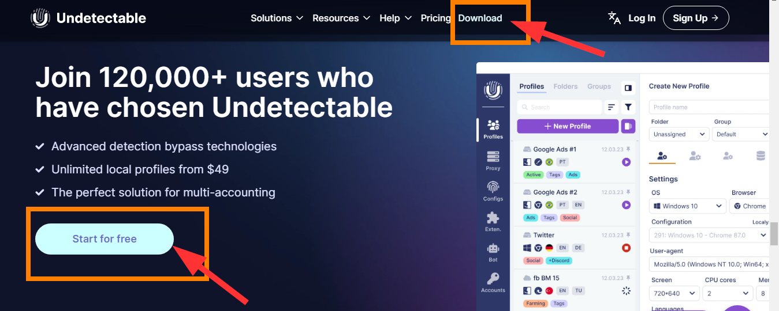
Task: Click the New Profile button
Action: coord(567,126)
